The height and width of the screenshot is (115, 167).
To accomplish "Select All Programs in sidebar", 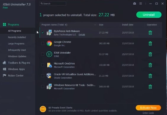I will (x=15, y=31).
